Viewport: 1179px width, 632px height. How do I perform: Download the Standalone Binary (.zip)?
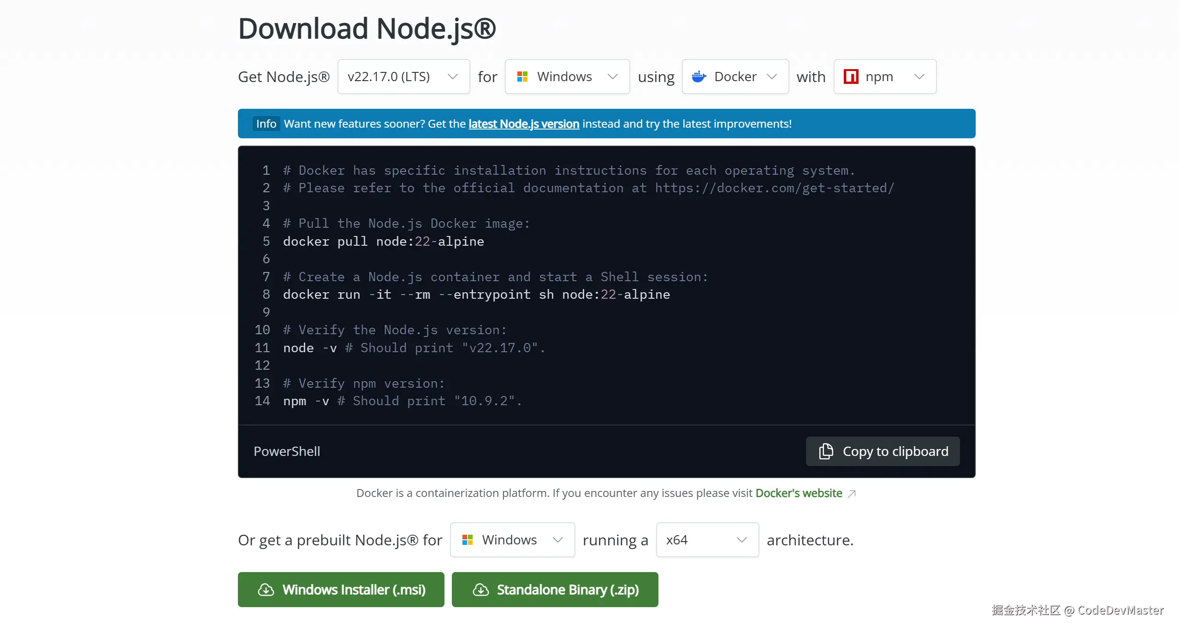pos(555,590)
